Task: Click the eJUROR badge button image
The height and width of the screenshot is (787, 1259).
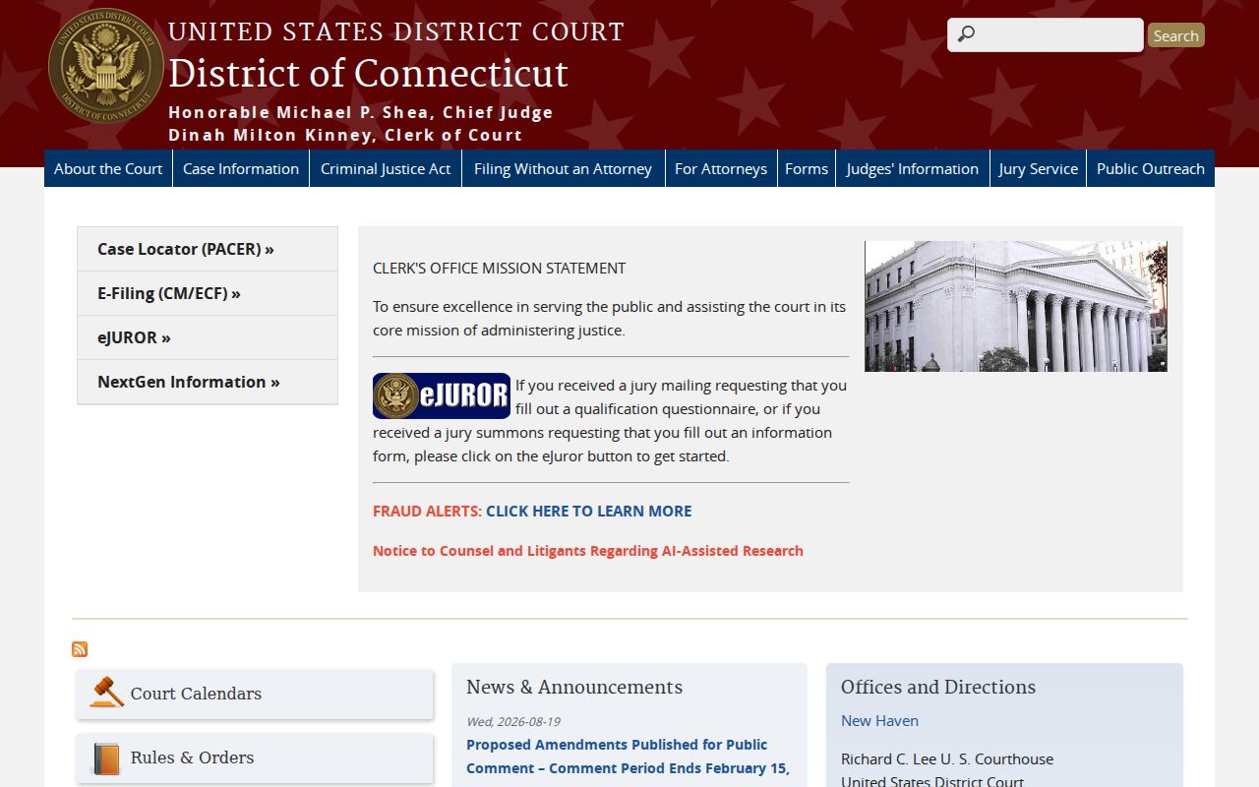Action: coord(442,396)
